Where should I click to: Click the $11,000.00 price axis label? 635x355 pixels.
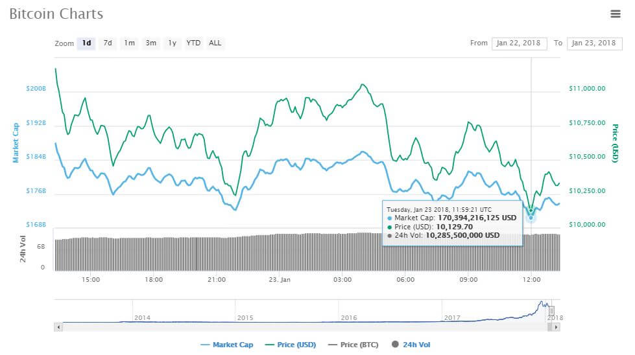point(587,89)
